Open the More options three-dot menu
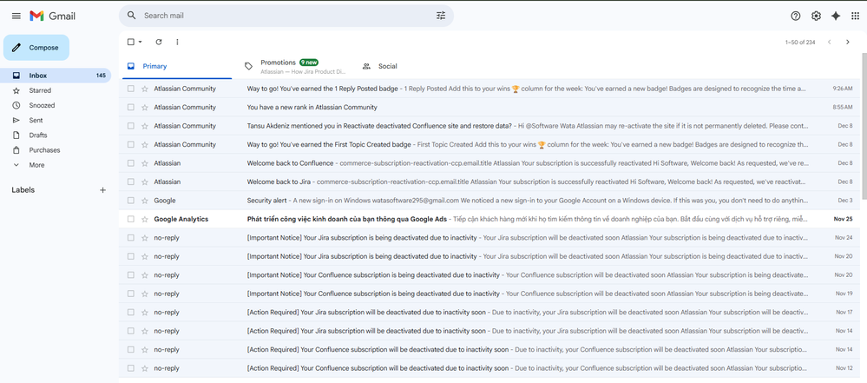The image size is (867, 383). tap(178, 42)
